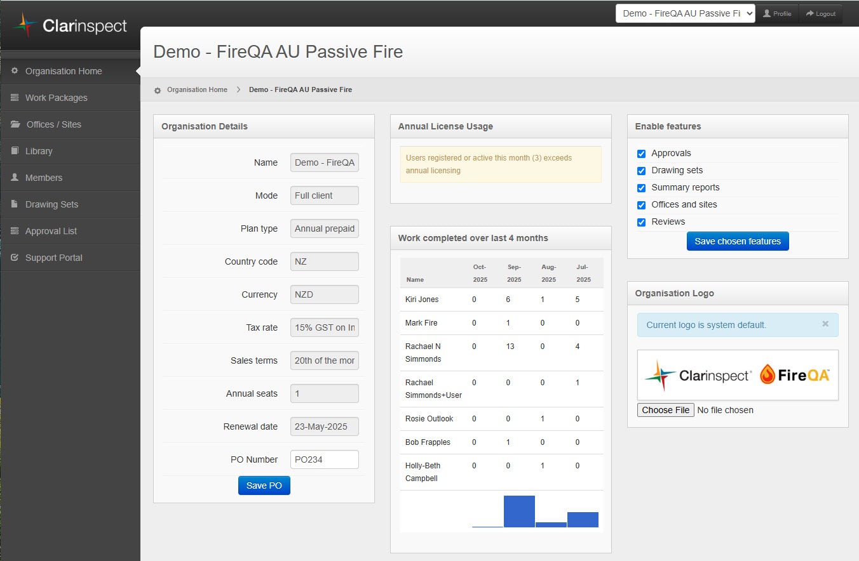
Task: Toggle the Drawing sets checkbox
Action: pos(641,171)
